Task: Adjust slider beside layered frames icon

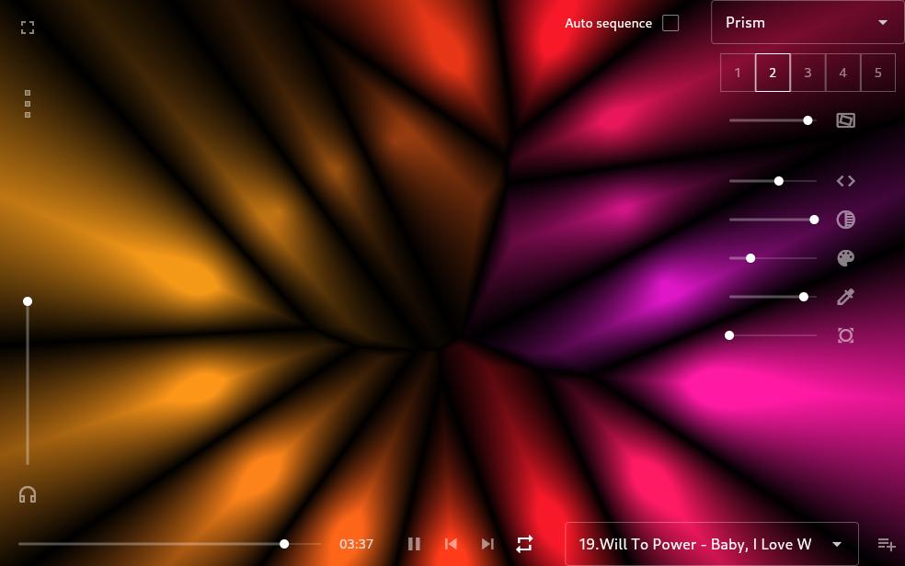Action: [773, 119]
